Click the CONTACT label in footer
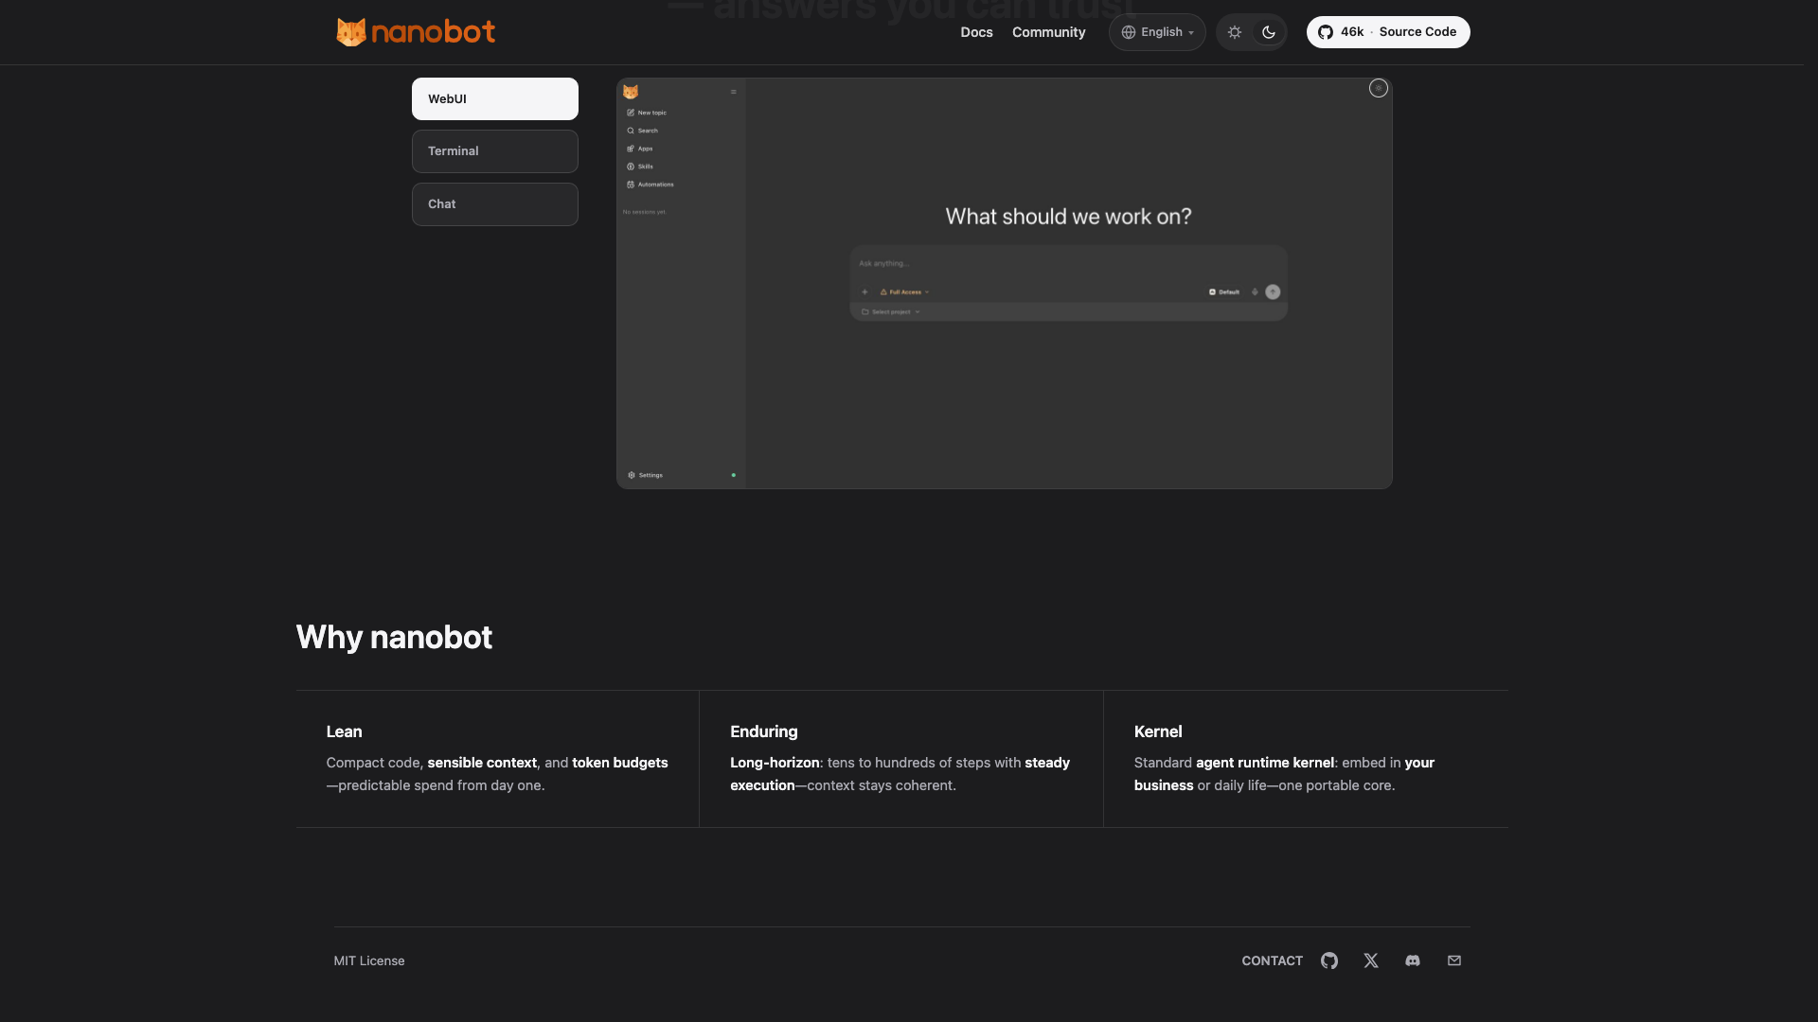1818x1022 pixels. click(1272, 960)
